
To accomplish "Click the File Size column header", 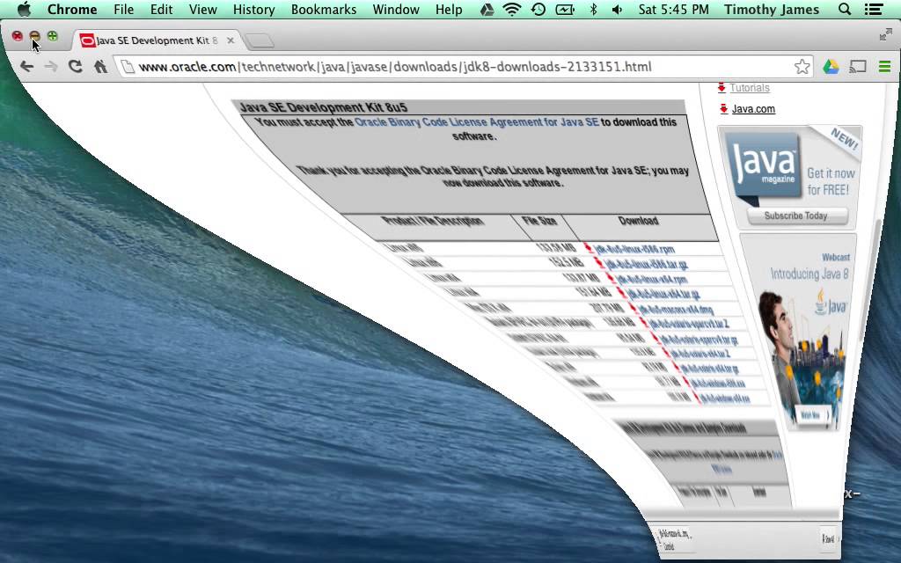I will point(539,221).
